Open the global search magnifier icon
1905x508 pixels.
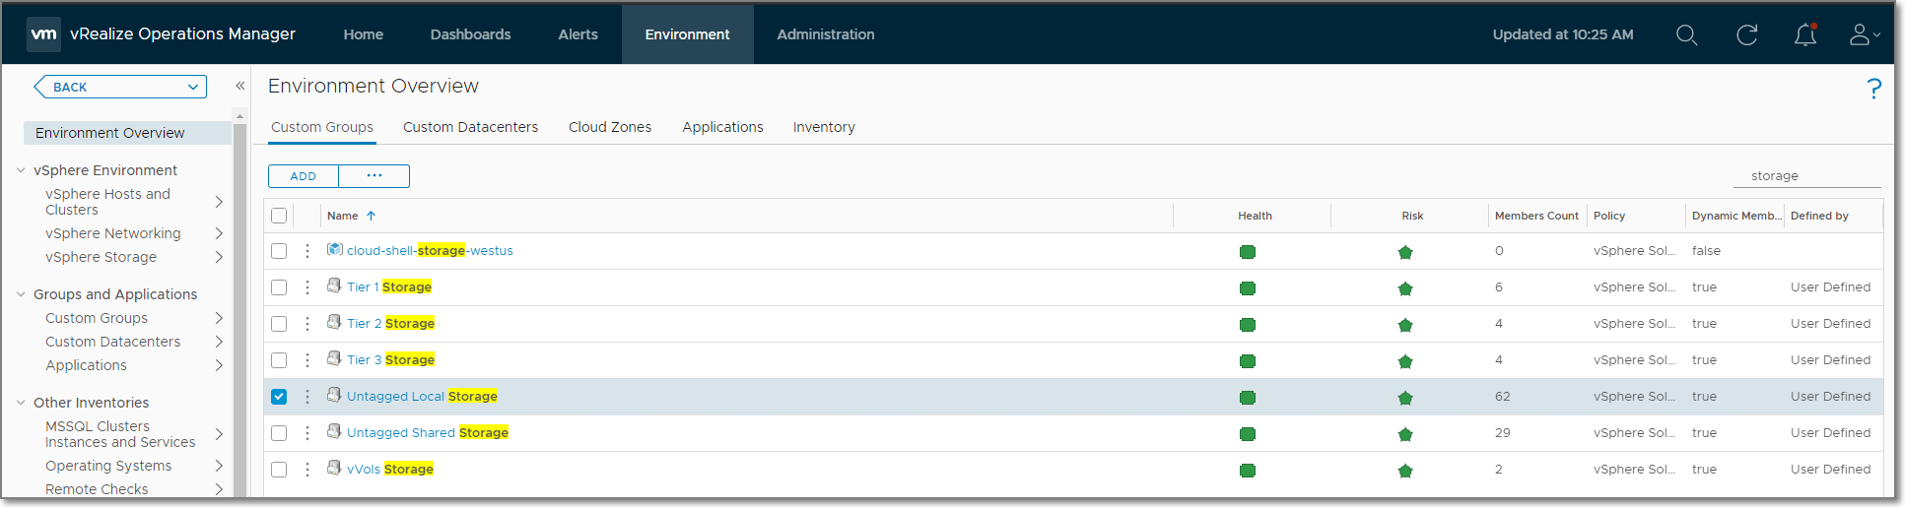(1686, 34)
